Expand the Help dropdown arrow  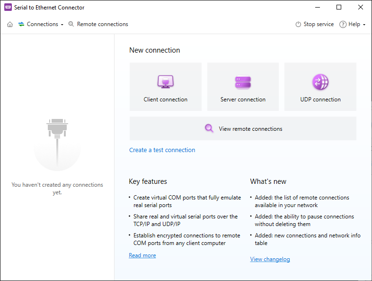point(364,25)
